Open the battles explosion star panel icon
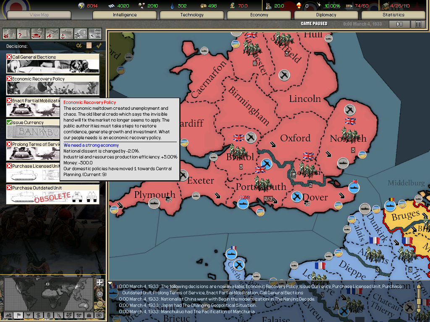 click(80, 34)
